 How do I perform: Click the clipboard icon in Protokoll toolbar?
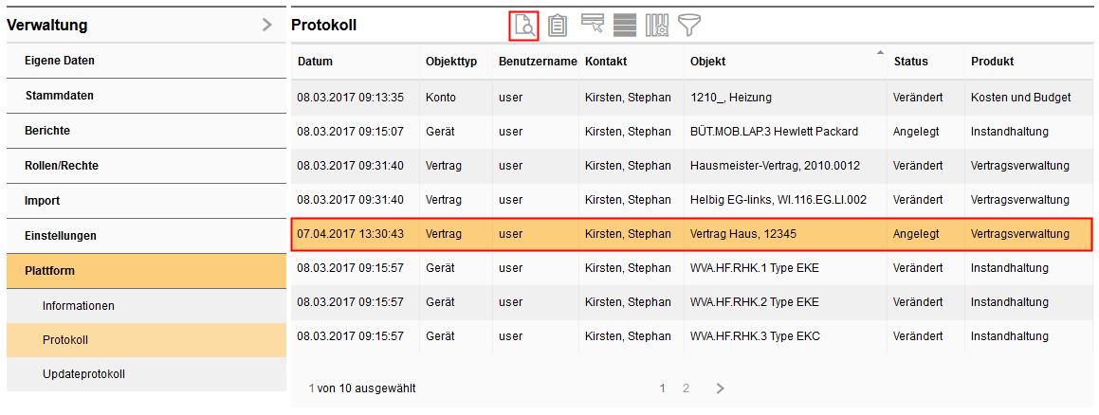(558, 26)
